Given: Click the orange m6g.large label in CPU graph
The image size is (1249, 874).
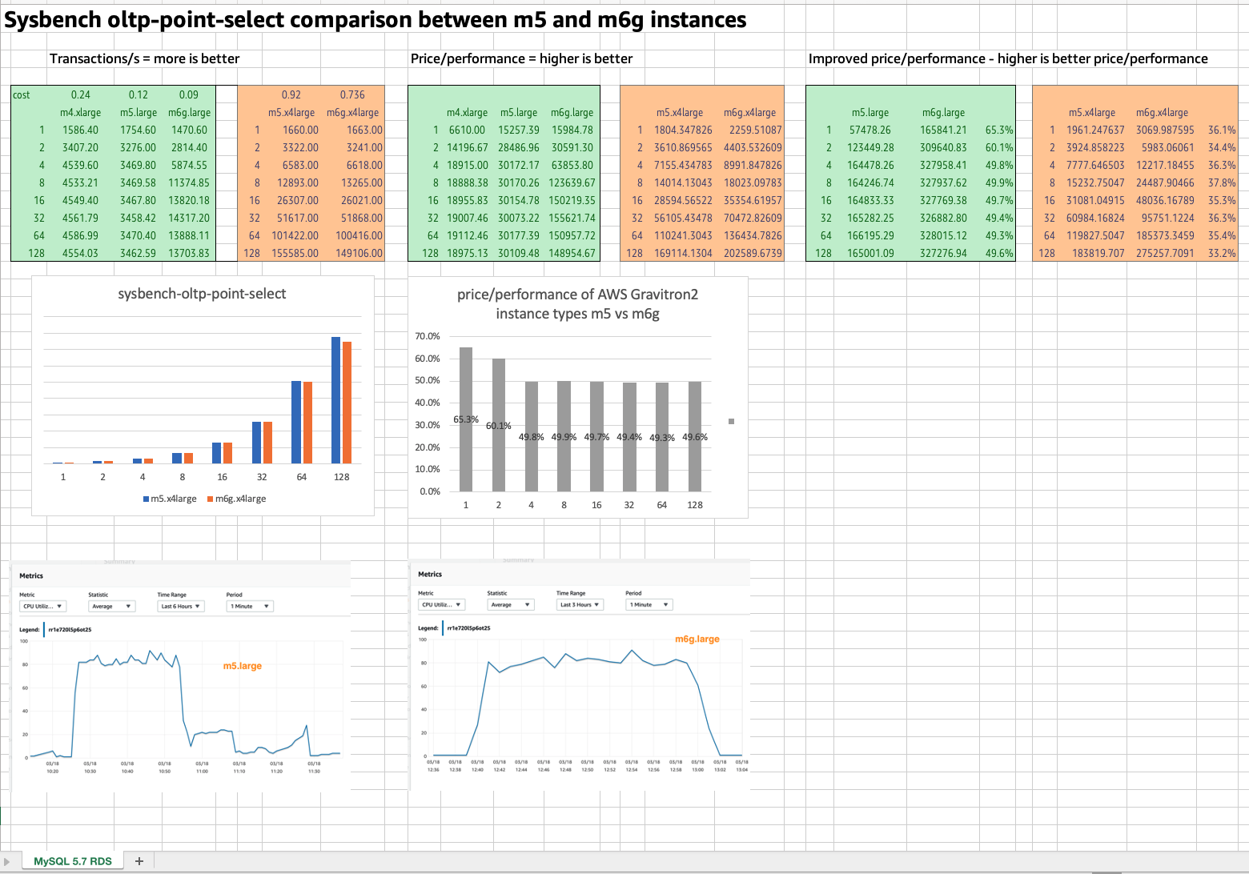Looking at the screenshot, I should coord(697,639).
